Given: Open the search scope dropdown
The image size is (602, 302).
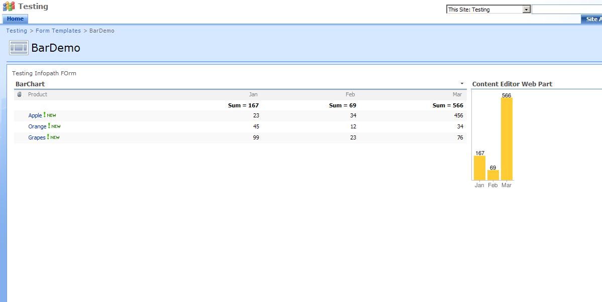Looking at the screenshot, I should [526, 10].
